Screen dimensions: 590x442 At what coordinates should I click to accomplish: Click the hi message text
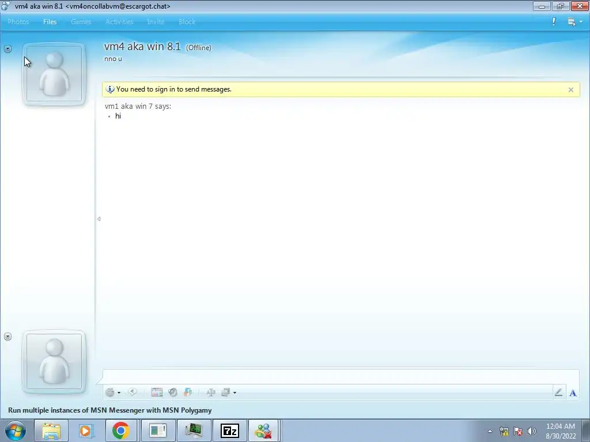click(118, 116)
